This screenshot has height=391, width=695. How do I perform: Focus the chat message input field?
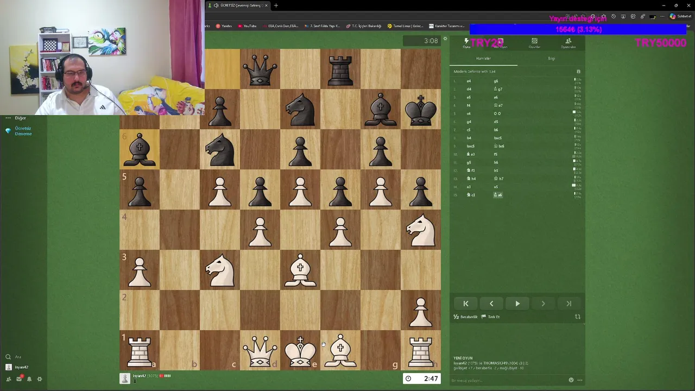point(508,380)
